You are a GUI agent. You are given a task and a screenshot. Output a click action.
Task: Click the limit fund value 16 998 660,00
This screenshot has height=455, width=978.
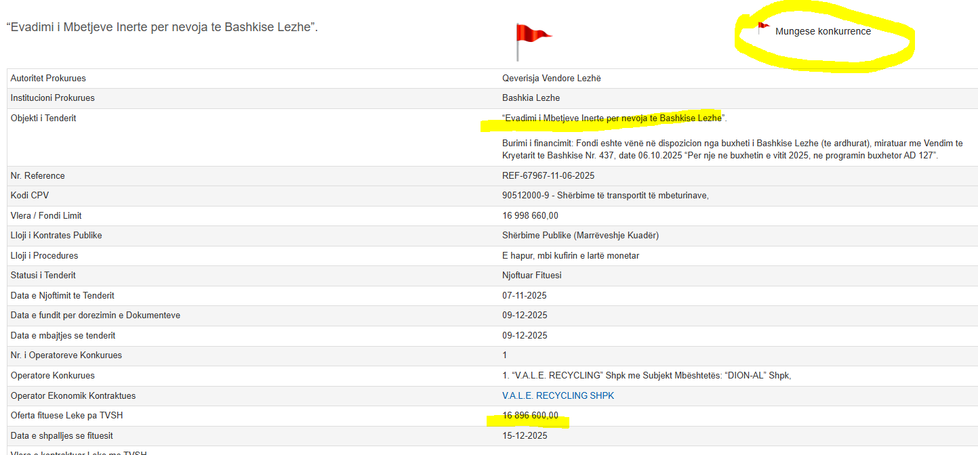click(x=530, y=215)
